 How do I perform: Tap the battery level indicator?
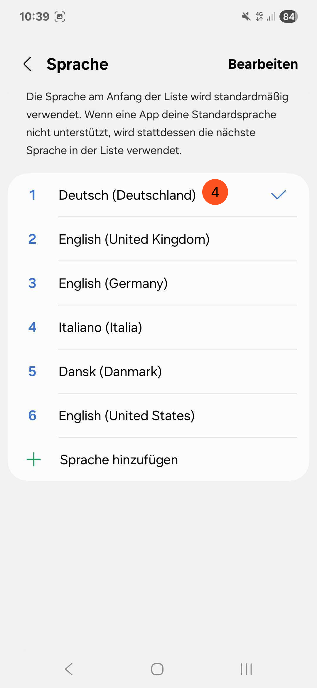pos(289,16)
